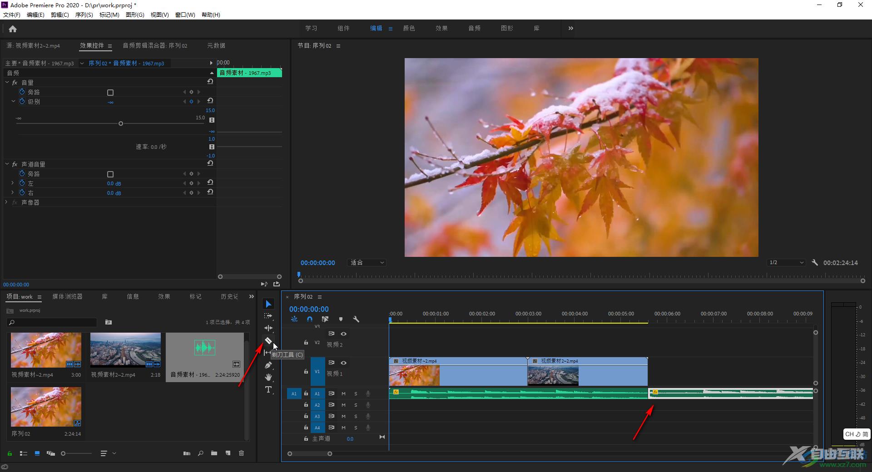Collapse the 音量 effect section
Image resolution: width=872 pixels, height=472 pixels.
point(7,82)
